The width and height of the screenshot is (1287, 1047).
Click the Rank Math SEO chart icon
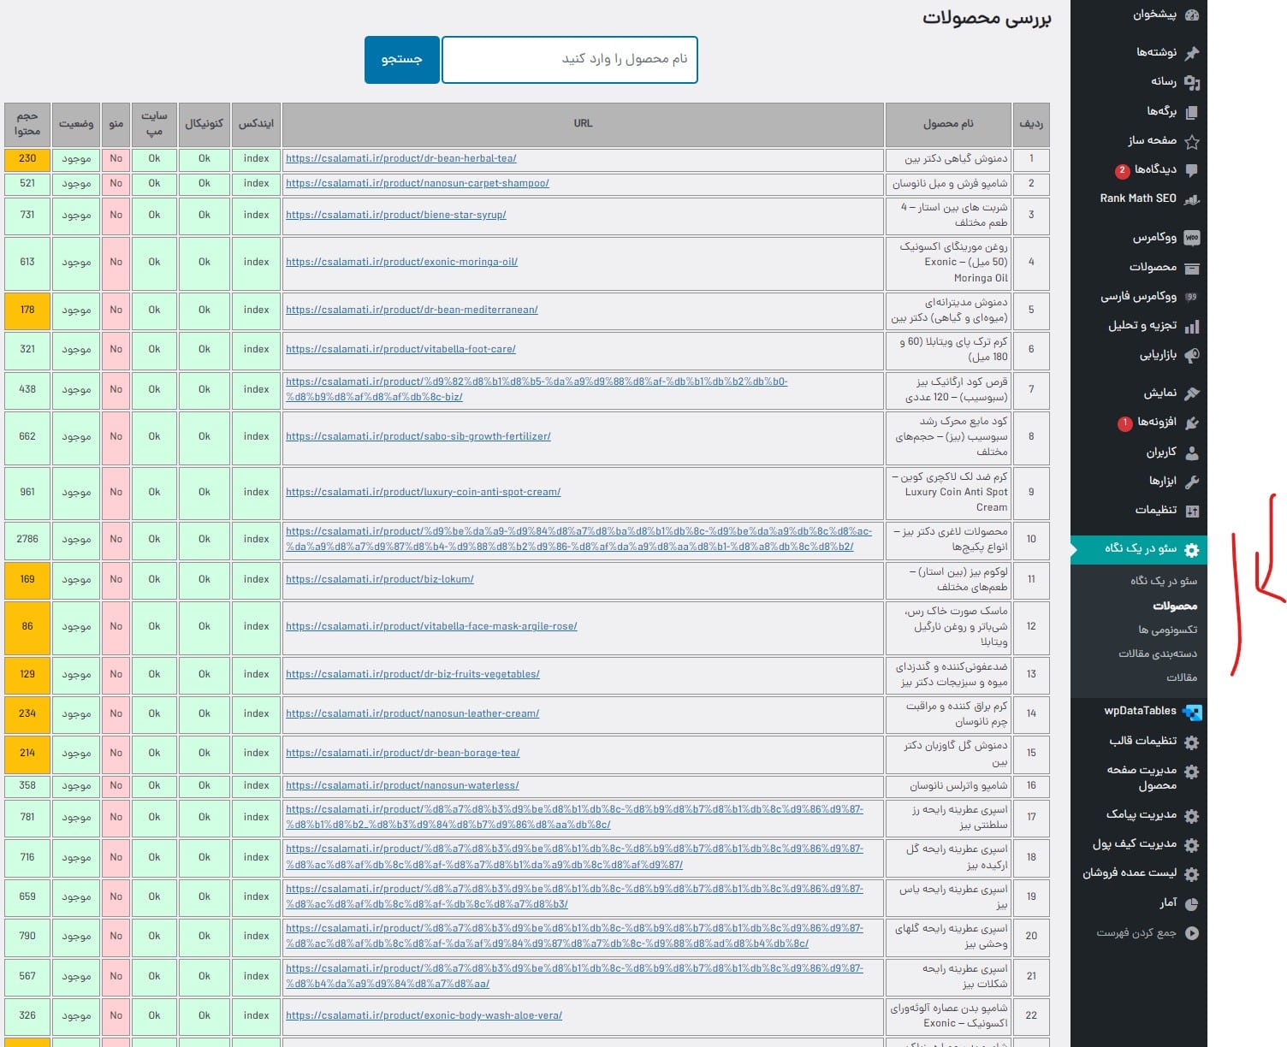tap(1191, 199)
